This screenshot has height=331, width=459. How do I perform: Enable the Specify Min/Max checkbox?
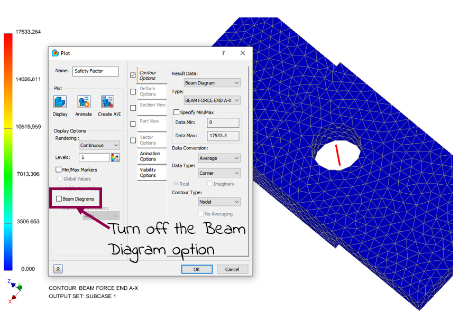pos(178,111)
